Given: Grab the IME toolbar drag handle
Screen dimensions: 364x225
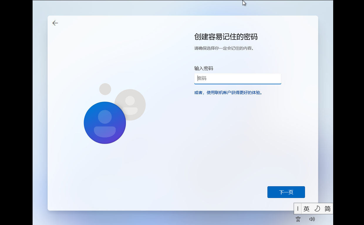Looking at the screenshot, I should pos(298,209).
